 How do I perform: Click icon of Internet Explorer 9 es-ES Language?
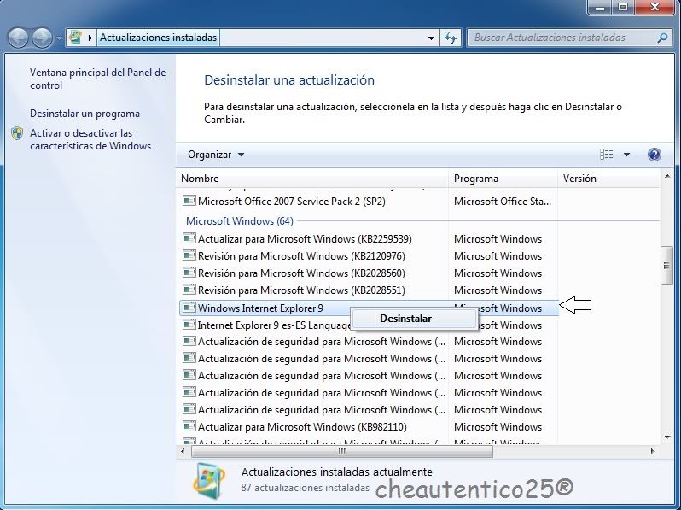click(x=189, y=325)
